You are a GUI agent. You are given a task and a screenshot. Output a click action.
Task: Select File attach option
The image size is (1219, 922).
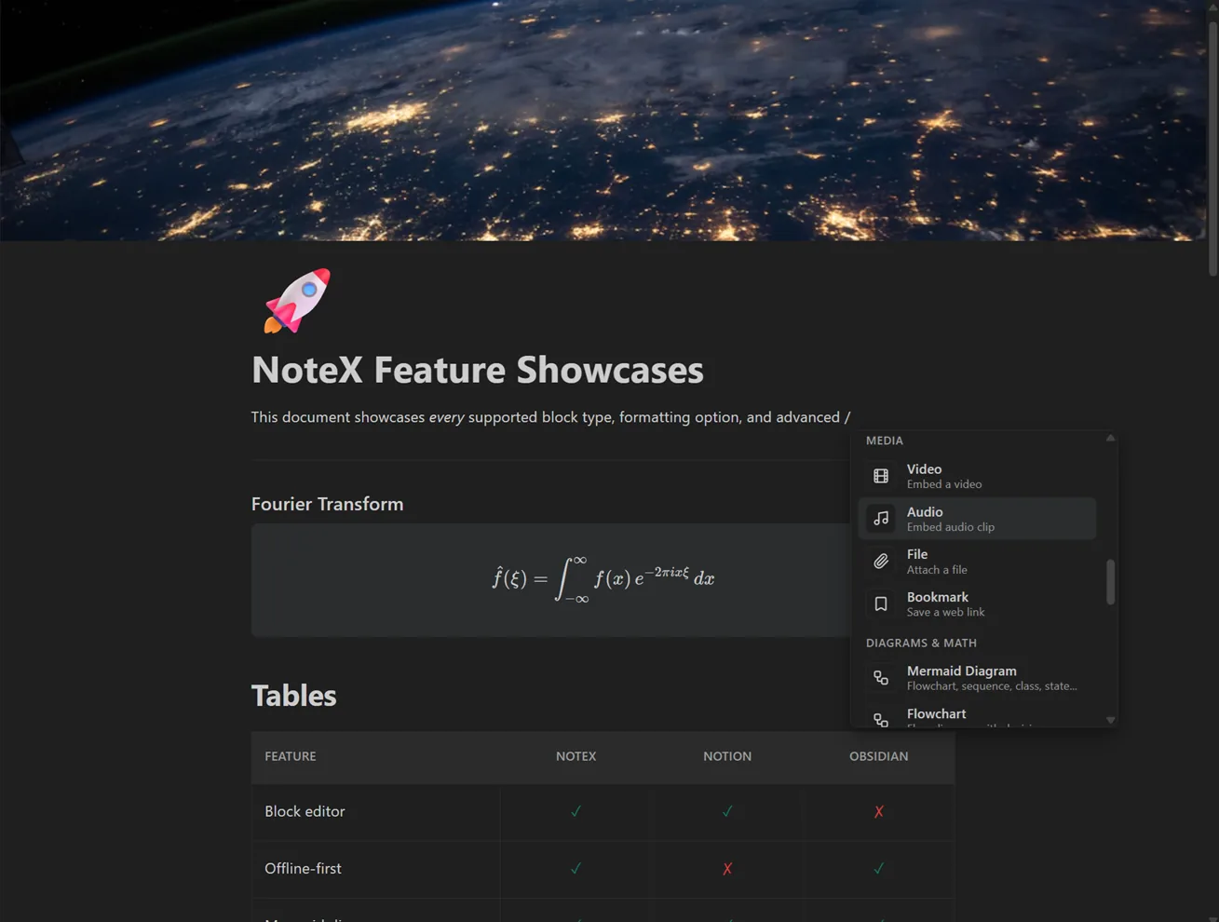click(x=977, y=562)
